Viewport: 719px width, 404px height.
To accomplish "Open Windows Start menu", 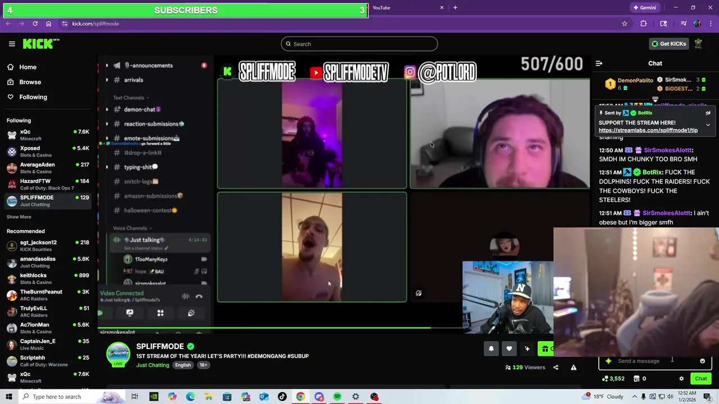I will coord(8,397).
